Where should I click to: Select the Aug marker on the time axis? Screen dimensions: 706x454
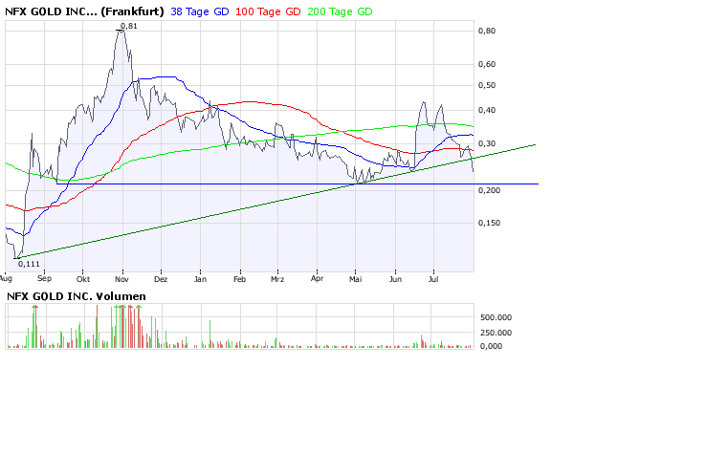(x=6, y=278)
